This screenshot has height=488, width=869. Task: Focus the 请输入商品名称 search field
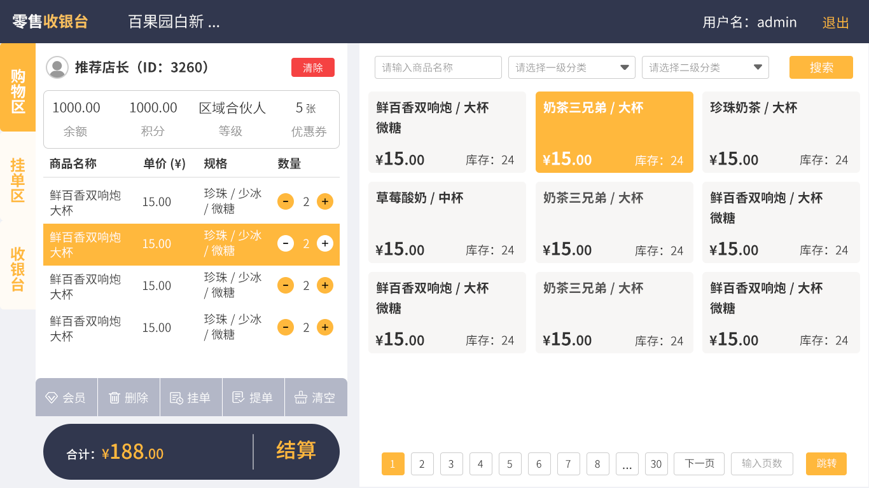438,67
